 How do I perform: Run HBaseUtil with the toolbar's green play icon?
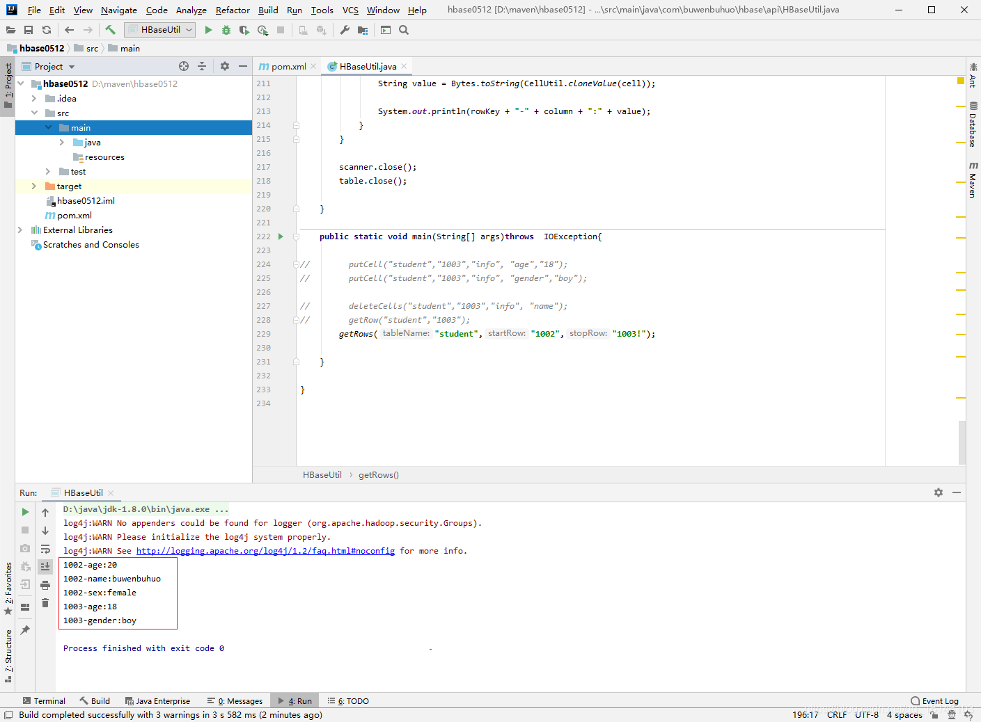208,30
